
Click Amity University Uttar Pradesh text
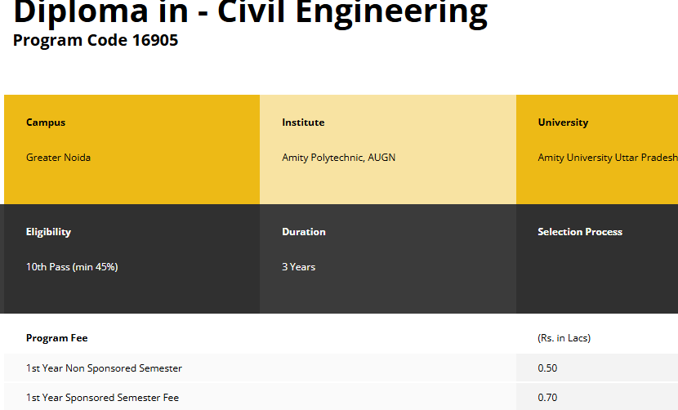(607, 158)
